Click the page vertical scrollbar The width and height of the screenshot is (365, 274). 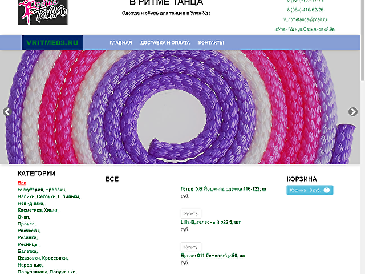click(363, 137)
